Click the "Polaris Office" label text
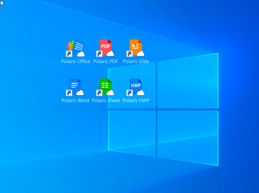The height and width of the screenshot is (193, 259). [x=76, y=61]
